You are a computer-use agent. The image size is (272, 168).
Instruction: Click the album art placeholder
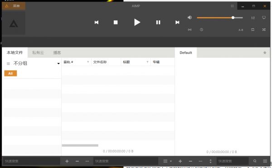coord(14,23)
